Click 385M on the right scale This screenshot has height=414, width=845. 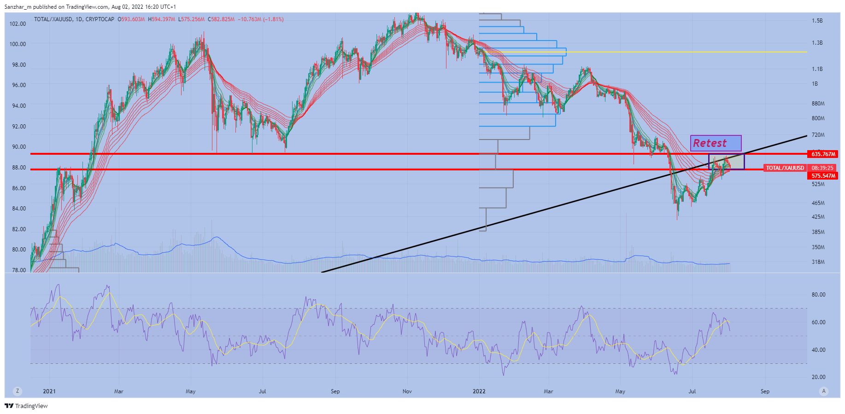coord(818,232)
